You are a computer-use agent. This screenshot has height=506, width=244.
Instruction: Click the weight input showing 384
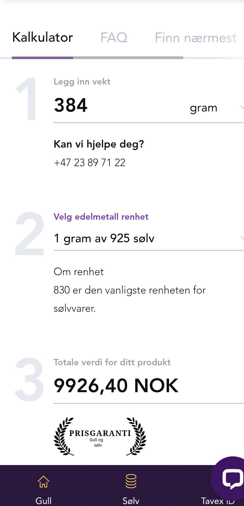[71, 105]
